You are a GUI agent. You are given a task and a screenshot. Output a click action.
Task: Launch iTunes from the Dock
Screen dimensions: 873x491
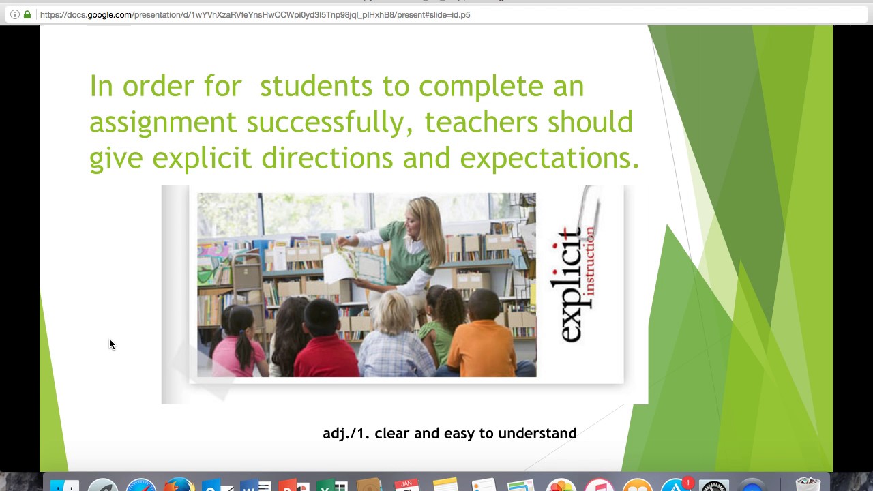click(x=599, y=484)
